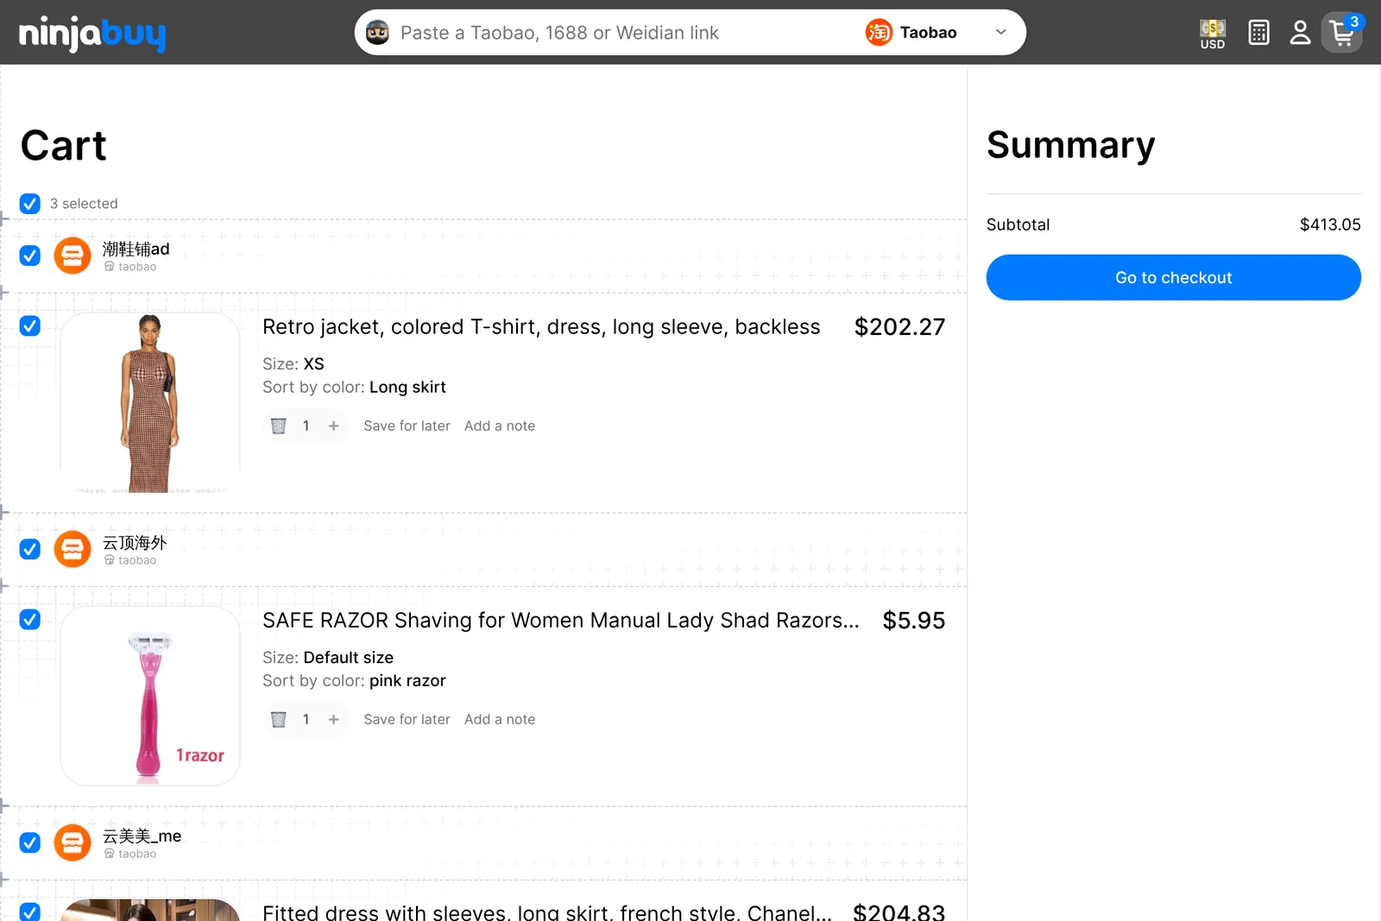View the pink razor product thumbnail
The width and height of the screenshot is (1381, 921).
[x=150, y=696]
